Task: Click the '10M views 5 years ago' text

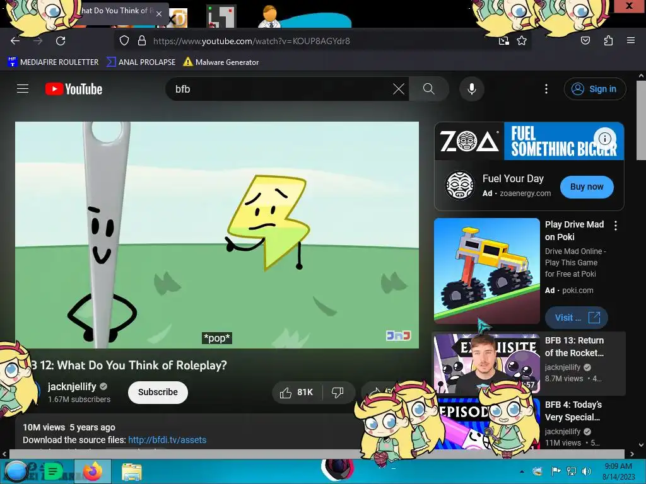Action: [x=69, y=427]
